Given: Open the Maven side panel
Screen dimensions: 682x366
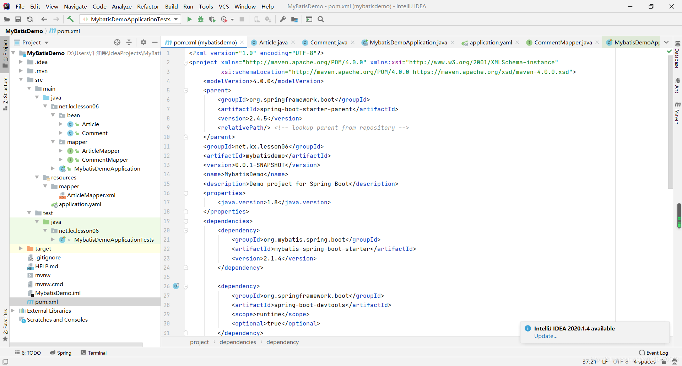Looking at the screenshot, I should point(677,113).
